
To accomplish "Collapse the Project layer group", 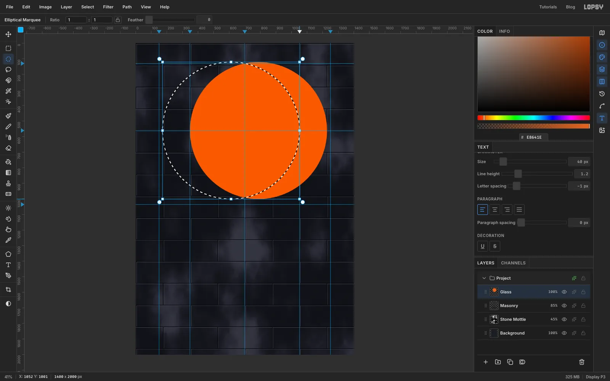I will point(484,278).
